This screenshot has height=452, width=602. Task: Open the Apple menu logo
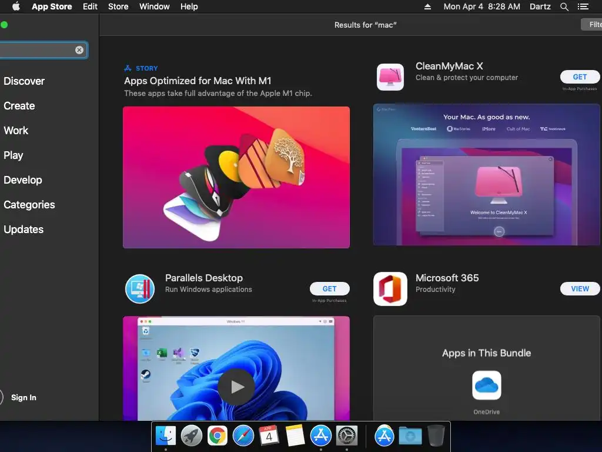16,6
